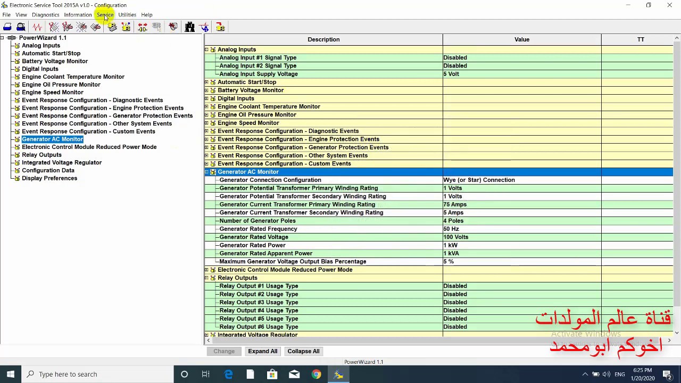Image resolution: width=681 pixels, height=383 pixels.
Task: Click the Value column header
Action: point(522,39)
